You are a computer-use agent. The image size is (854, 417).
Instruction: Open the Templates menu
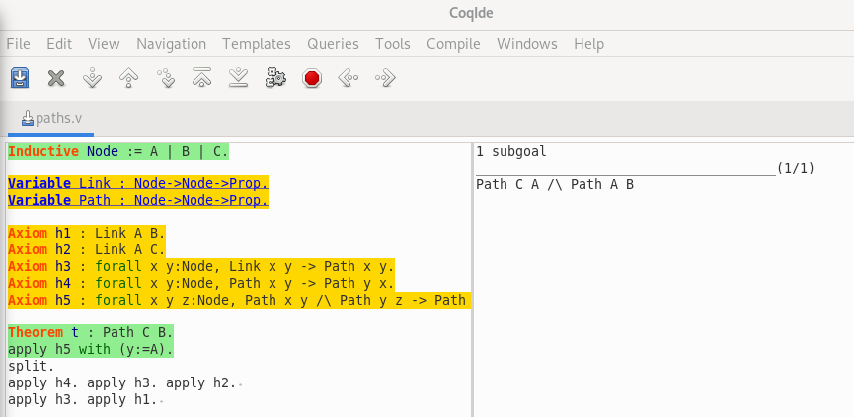(x=257, y=44)
